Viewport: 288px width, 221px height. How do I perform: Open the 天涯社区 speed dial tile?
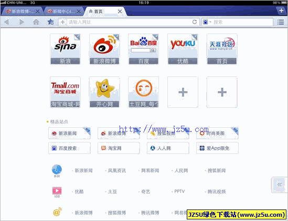pos(222,49)
